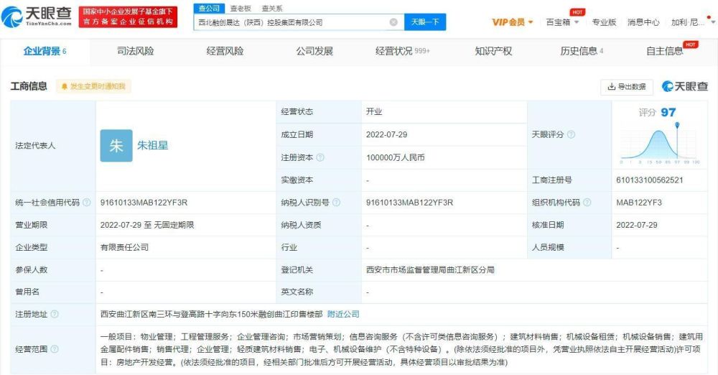This screenshot has width=718, height=375.
Task: Click help icon next to 纳税人识别号
Action: coord(337,202)
